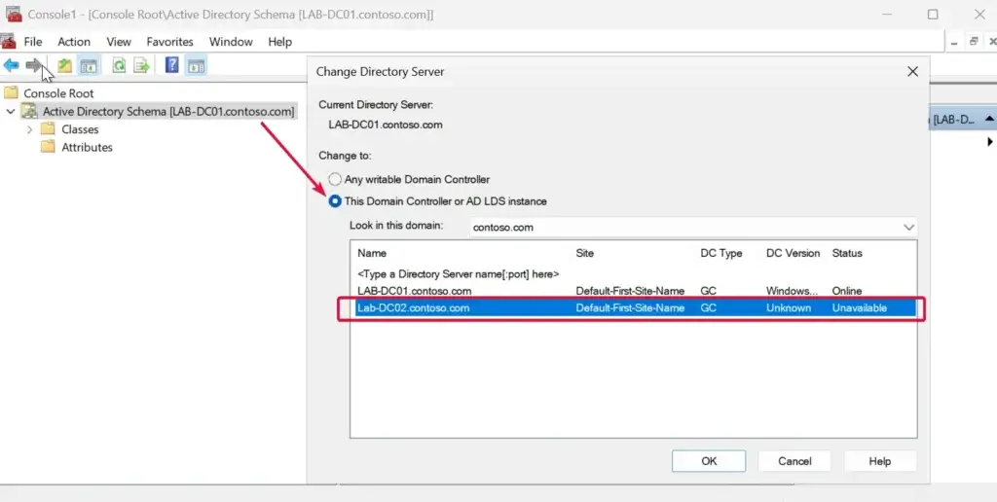Collapse the Active Directory Schema tree node
997x502 pixels.
coord(11,112)
